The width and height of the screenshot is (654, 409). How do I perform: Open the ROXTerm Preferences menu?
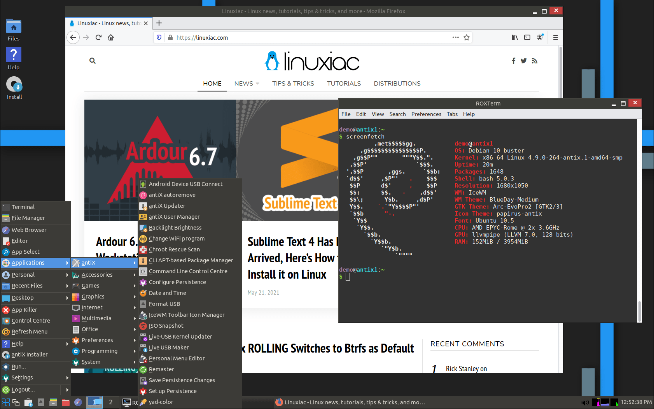point(426,114)
